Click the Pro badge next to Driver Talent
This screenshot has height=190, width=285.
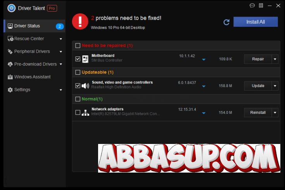coord(52,9)
